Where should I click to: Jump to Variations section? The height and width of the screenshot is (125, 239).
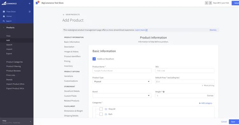point(69,76)
